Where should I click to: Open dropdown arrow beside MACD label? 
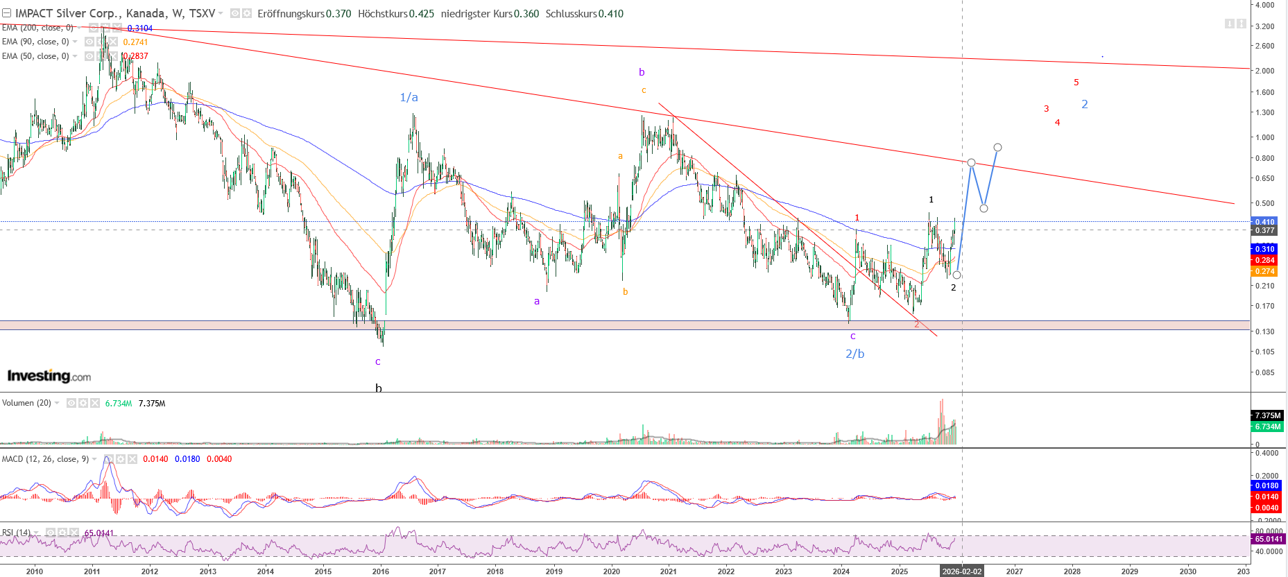[x=94, y=459]
